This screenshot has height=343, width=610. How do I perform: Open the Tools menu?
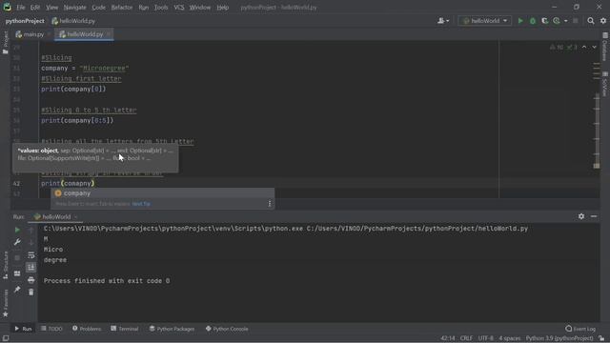coord(161,8)
